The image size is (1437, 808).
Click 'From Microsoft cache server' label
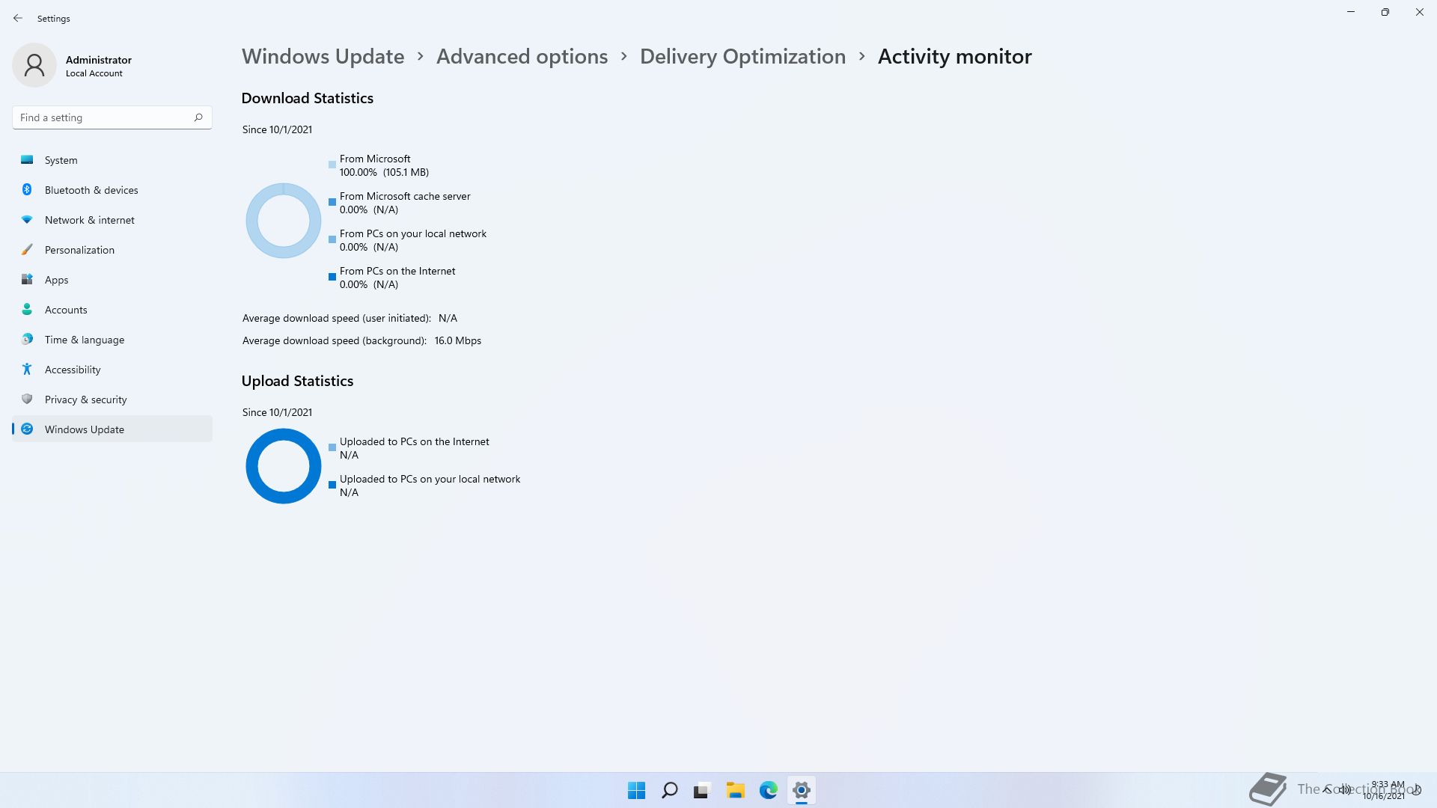click(x=405, y=196)
